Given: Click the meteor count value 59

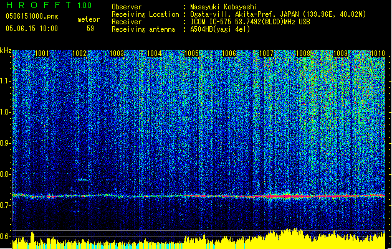Looking at the screenshot, I should (90, 29).
